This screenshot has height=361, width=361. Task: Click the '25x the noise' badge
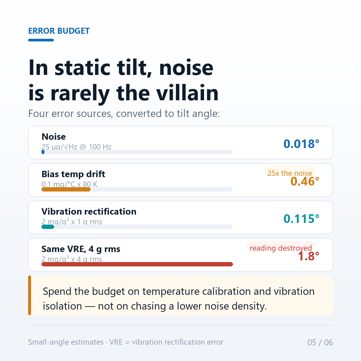coord(289,173)
